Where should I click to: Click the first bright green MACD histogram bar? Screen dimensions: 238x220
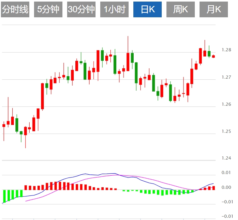4,196
